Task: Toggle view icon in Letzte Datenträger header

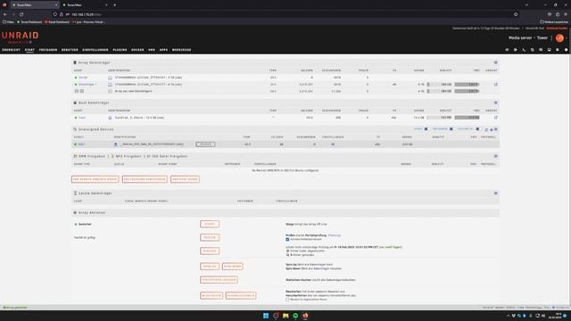Action: tap(496, 193)
